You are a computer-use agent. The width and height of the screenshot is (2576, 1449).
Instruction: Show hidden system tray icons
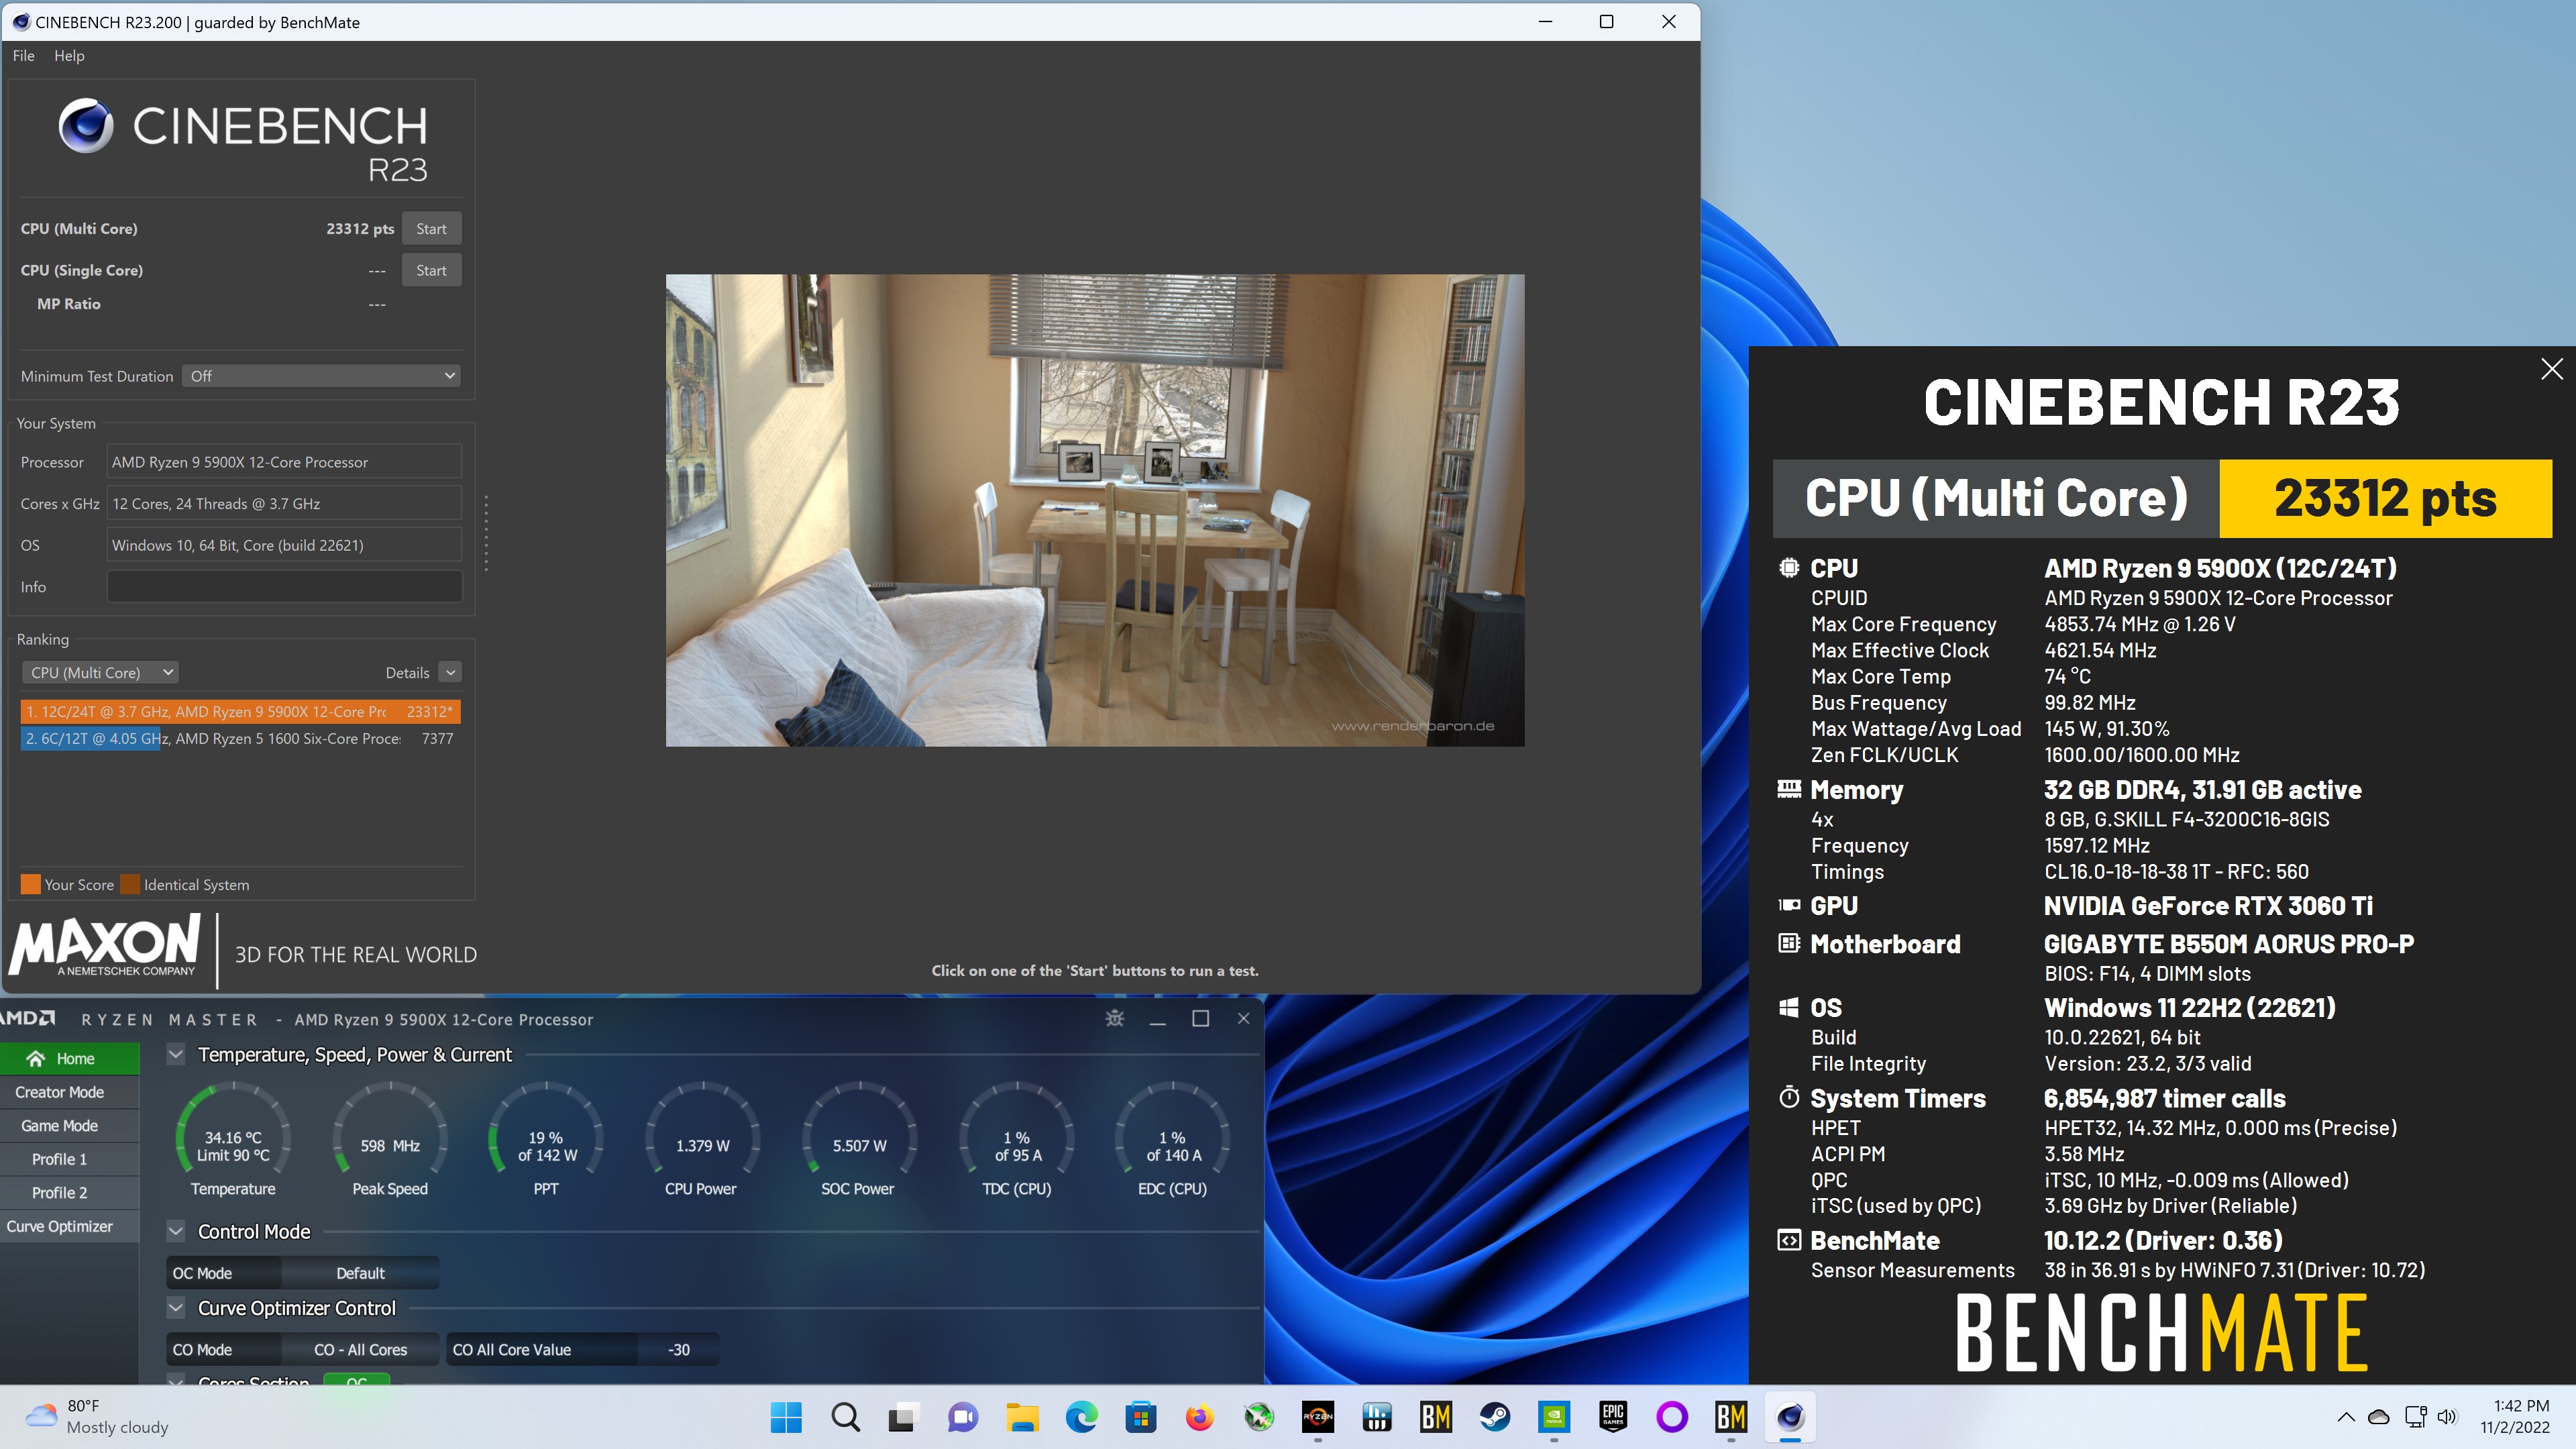coord(2345,1417)
